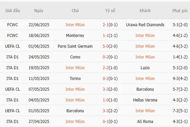190x127 pixels.
Task: Click the 7-2(5-1) corner kicks value
Action: (x=180, y=111)
